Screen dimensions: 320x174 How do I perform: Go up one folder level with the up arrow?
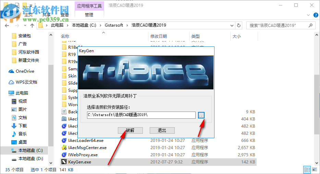[x=32, y=26]
